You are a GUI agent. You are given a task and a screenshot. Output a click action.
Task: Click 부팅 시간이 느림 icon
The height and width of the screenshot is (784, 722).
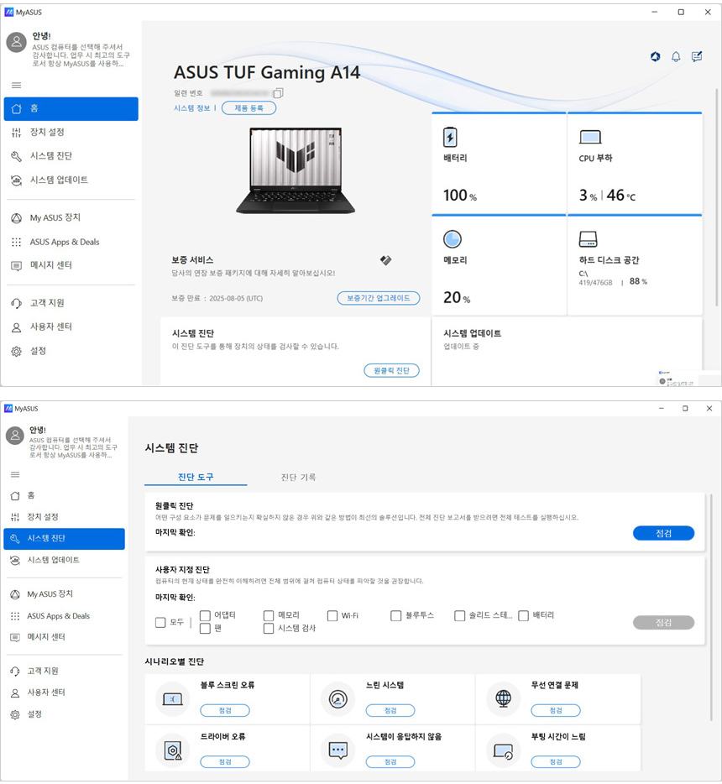click(x=503, y=750)
